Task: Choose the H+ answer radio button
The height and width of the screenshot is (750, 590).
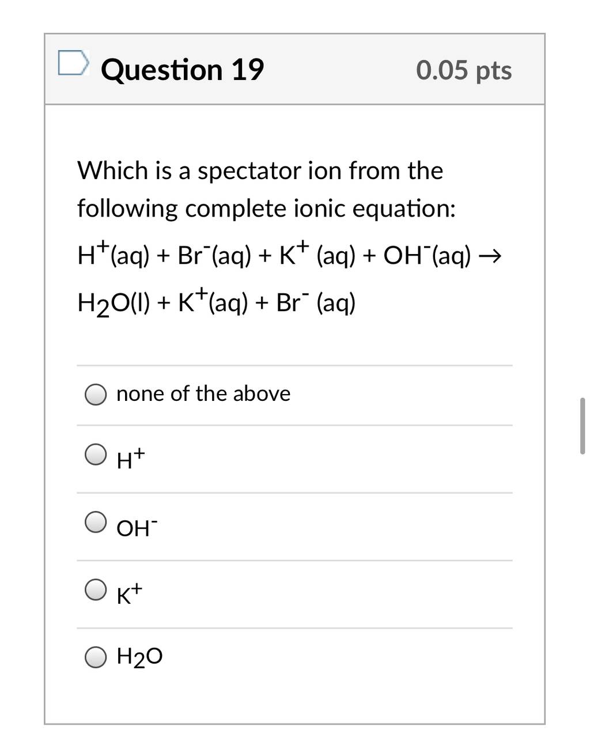Action: pos(96,454)
